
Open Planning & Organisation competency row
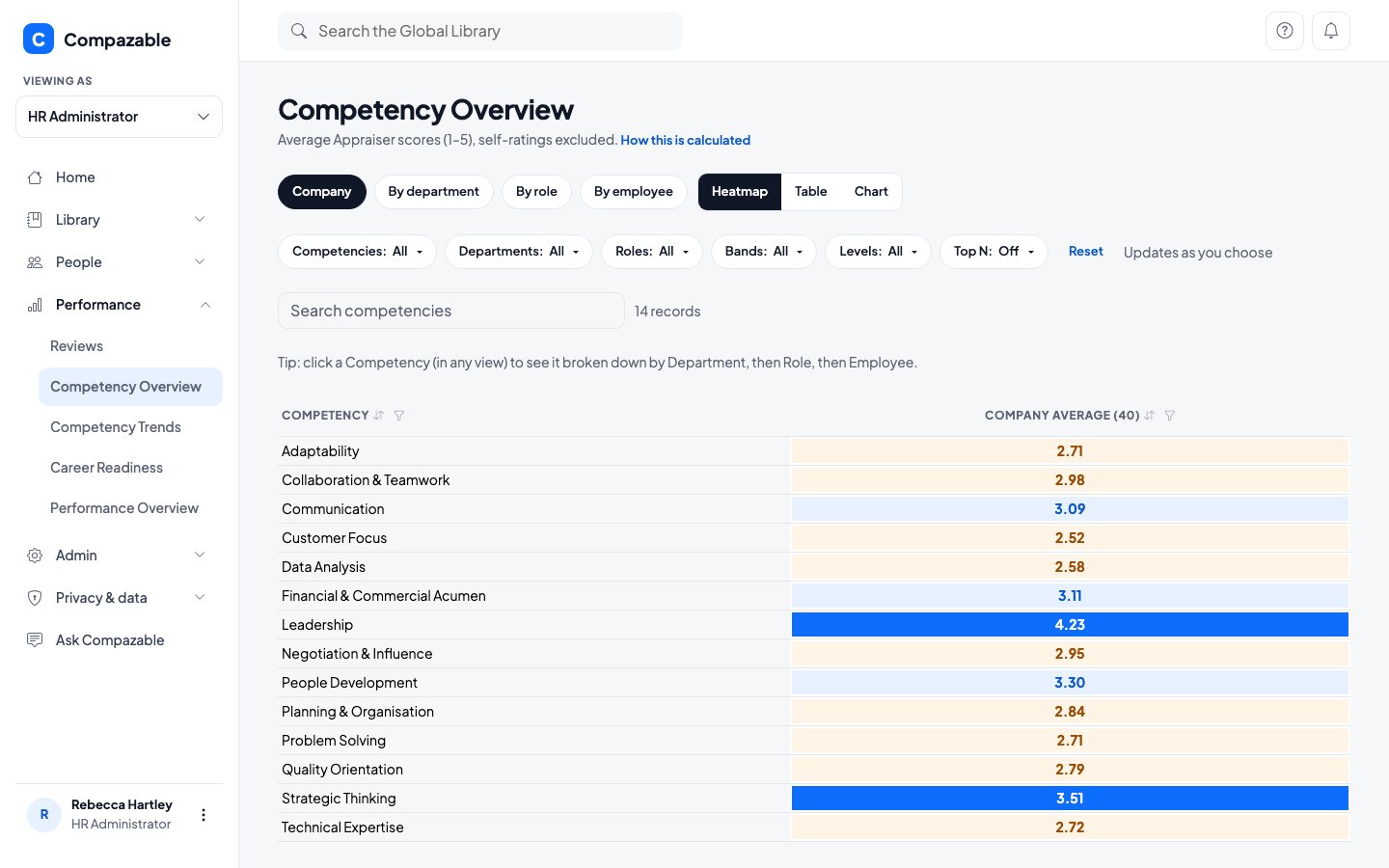tap(813, 712)
